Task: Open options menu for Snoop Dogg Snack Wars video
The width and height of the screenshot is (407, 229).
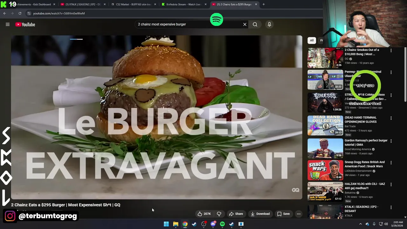Action: click(x=391, y=163)
